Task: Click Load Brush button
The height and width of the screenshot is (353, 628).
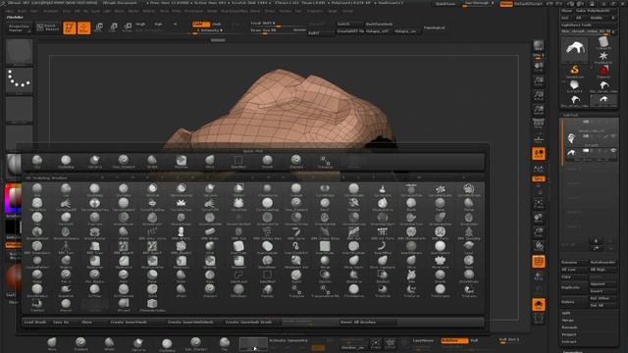Action: pyautogui.click(x=35, y=323)
